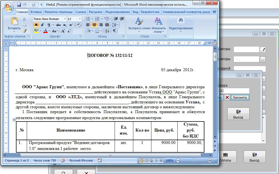Toggle bold formatting (Ж)
Image resolution: width=279 pixels, height=174 pixels.
point(36,25)
